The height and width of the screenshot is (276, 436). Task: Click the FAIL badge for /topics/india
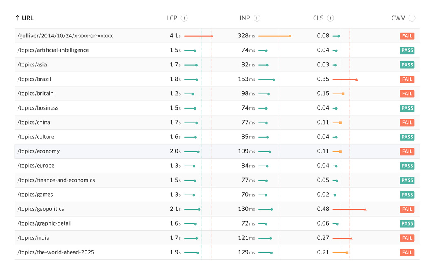407,238
